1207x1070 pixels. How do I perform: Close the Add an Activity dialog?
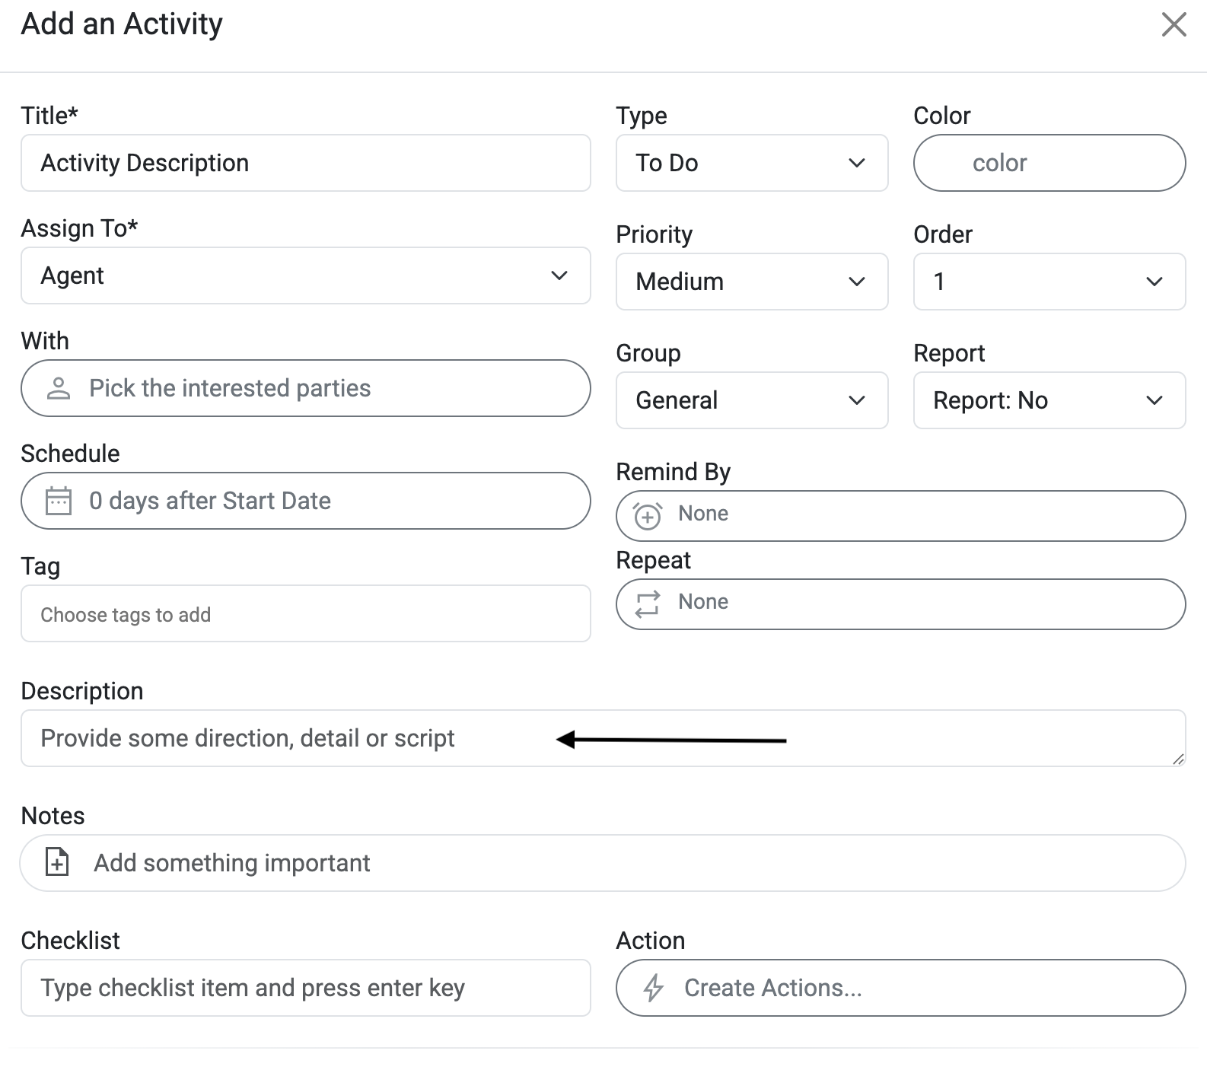click(x=1174, y=24)
